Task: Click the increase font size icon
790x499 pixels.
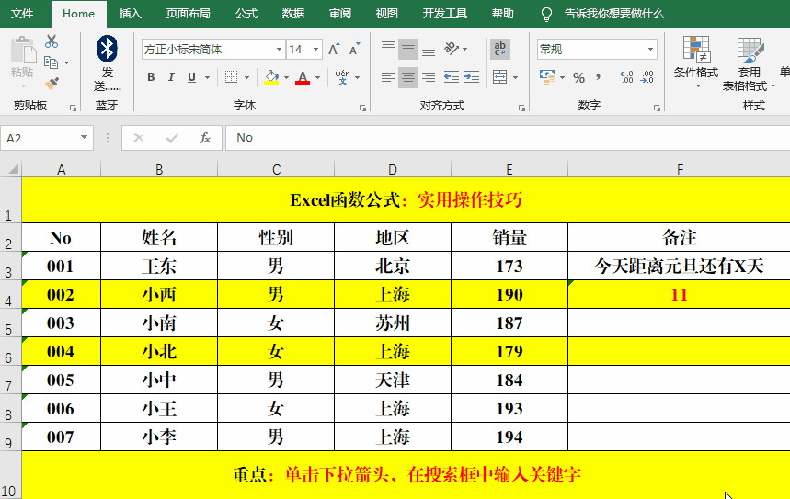Action: (x=334, y=50)
